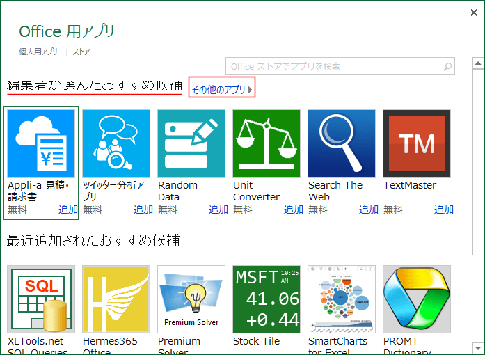The image size is (485, 355).
Task: Add the TextMaster app
Action: pyautogui.click(x=444, y=210)
